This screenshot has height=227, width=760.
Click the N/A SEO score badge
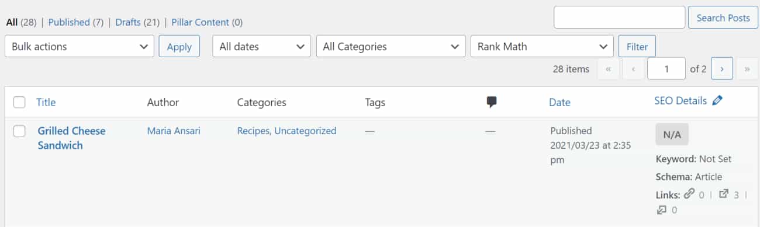click(672, 134)
